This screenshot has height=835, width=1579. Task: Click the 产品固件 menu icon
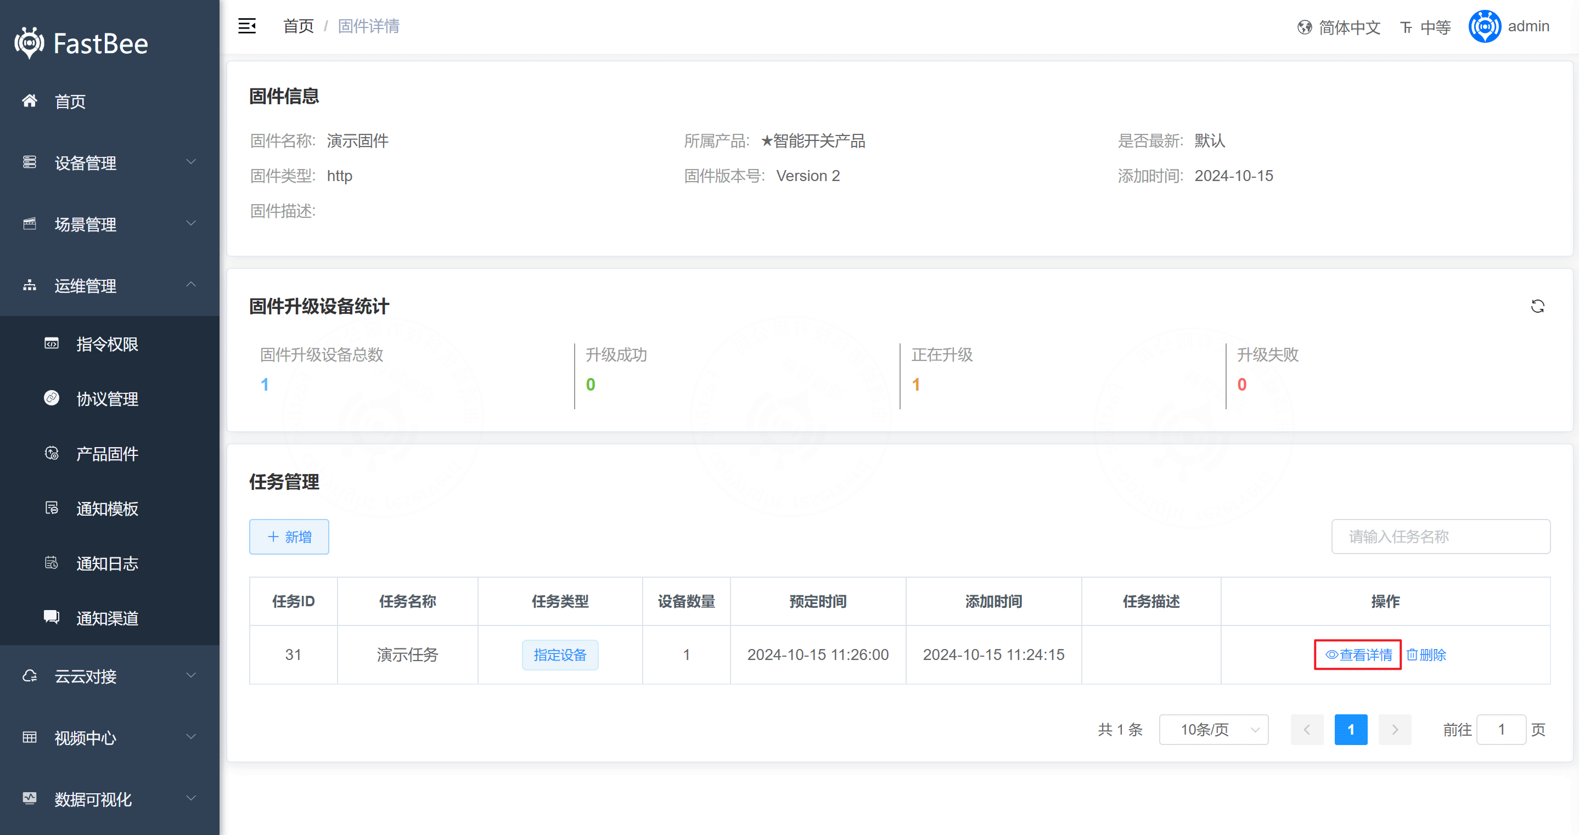coord(52,453)
